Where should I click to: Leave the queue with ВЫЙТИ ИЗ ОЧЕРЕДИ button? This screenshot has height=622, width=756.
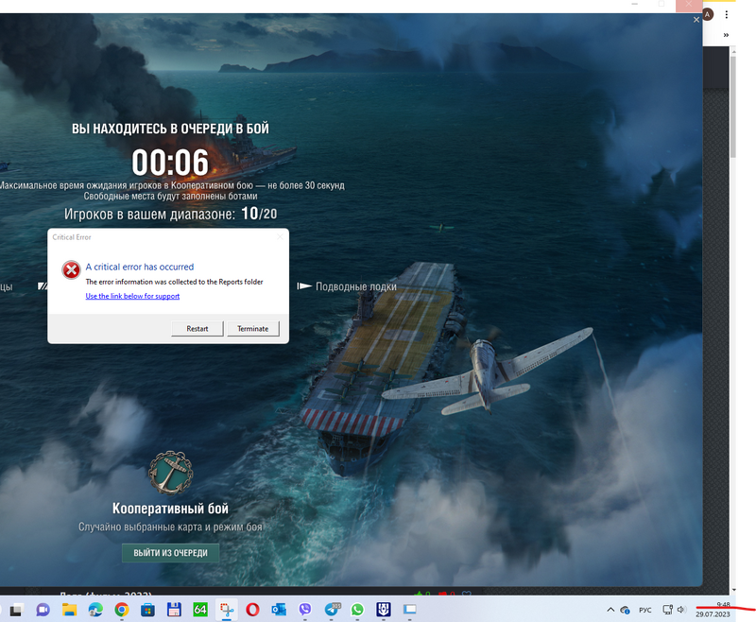(171, 553)
